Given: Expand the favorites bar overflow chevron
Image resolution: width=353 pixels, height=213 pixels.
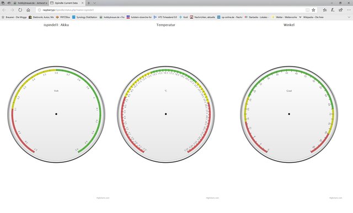Looking at the screenshot, I should (x=349, y=17).
